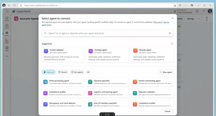This screenshot has height=116, width=216.
Task: Open the Create icon in the sidebar
Action: 7,26
